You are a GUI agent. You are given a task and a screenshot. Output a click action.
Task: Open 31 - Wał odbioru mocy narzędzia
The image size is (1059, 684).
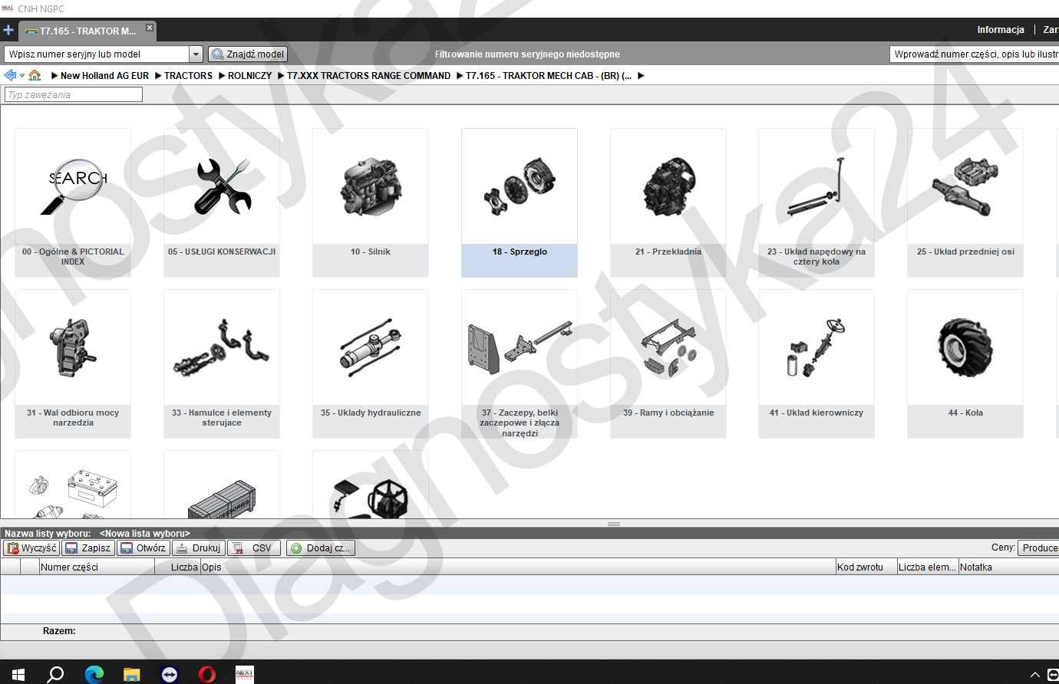73,363
